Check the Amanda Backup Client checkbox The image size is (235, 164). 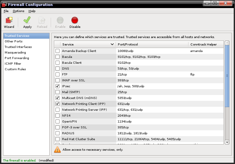(x=58, y=51)
